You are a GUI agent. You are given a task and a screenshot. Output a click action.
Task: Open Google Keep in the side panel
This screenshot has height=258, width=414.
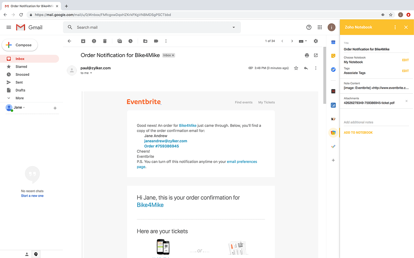pyautogui.click(x=333, y=55)
